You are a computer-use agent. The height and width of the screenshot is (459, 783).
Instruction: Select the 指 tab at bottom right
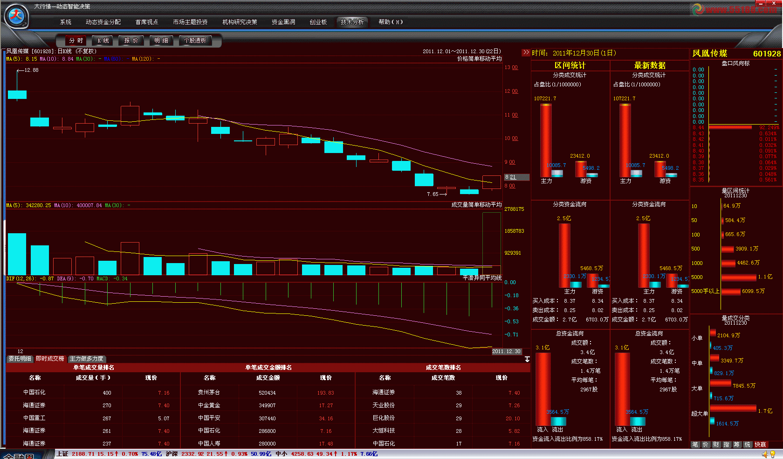point(726,445)
